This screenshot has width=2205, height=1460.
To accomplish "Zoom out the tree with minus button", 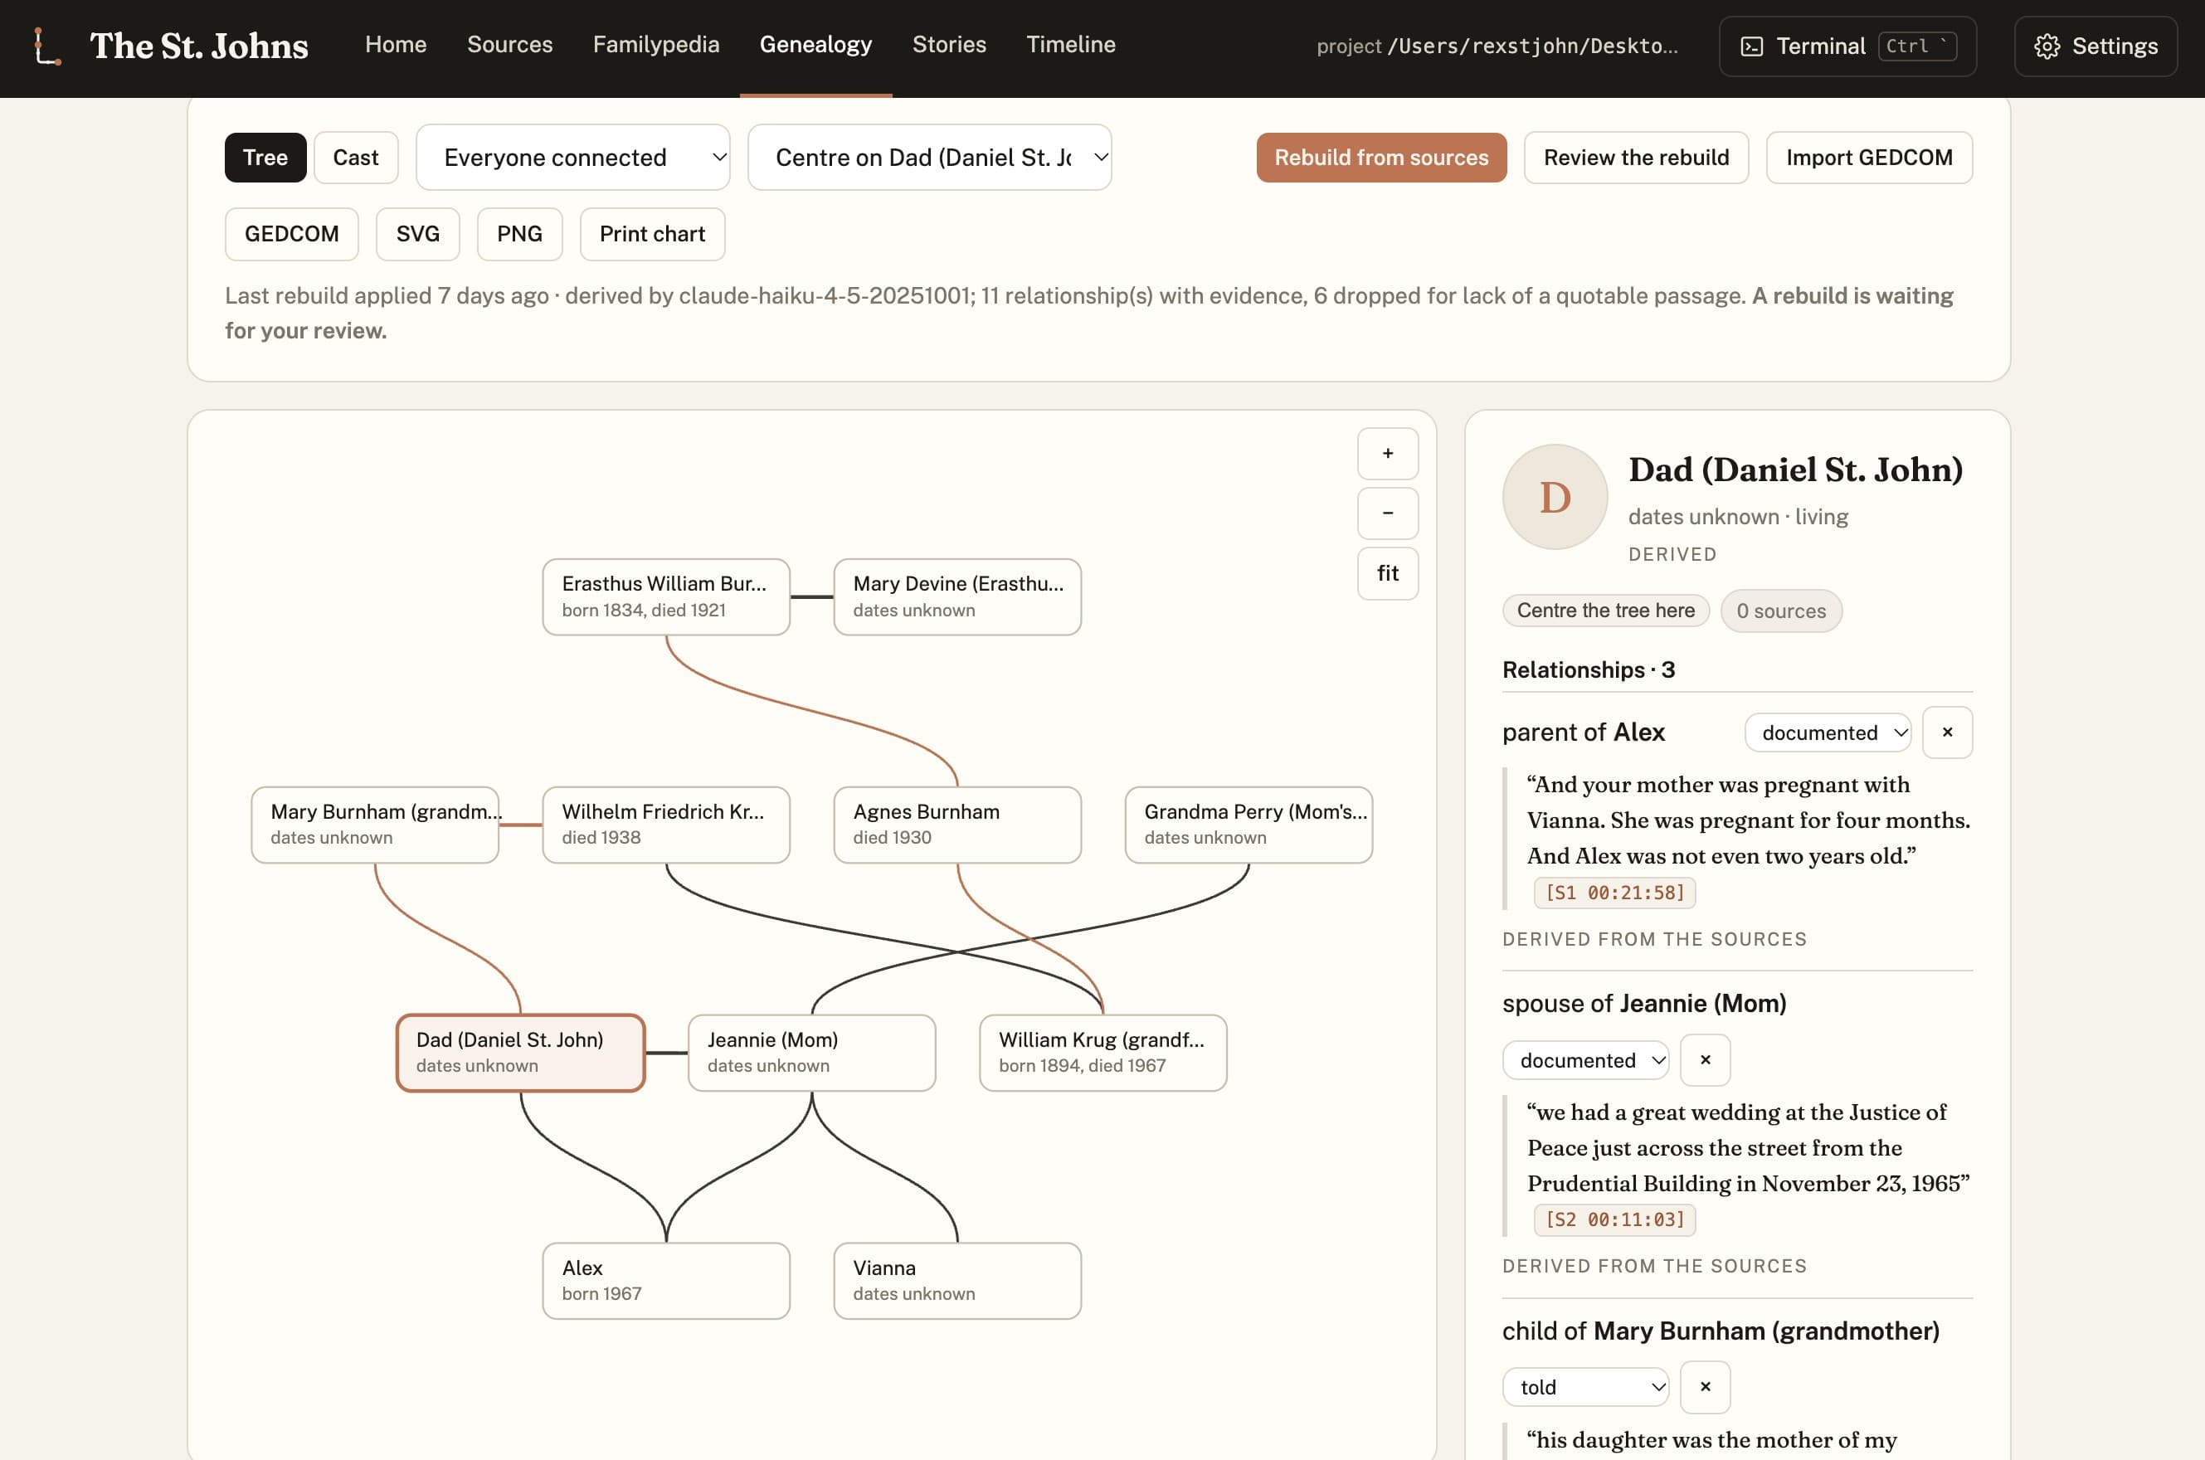I will click(1387, 513).
